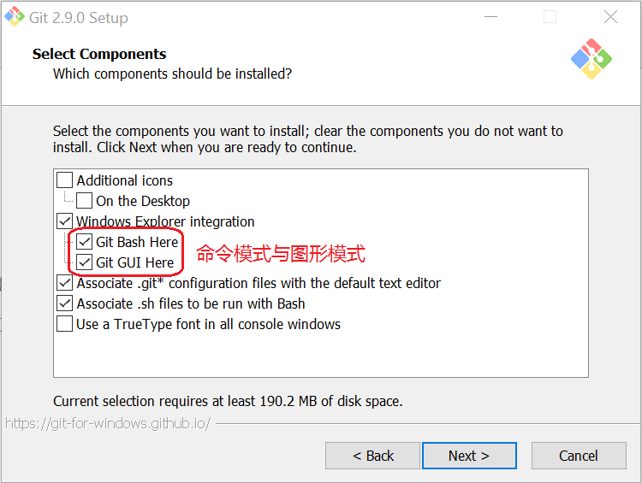Toggle Associate .git* configuration files checkbox
The height and width of the screenshot is (483, 642).
(65, 283)
